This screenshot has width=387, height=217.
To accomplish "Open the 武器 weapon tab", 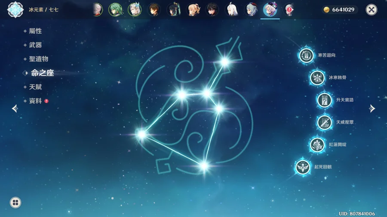I will 35,45.
